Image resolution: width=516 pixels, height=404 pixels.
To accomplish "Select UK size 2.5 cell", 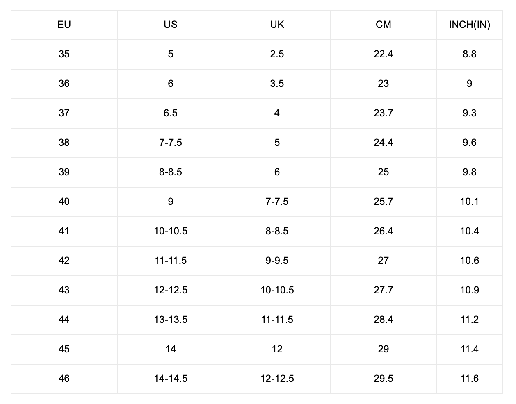I will pos(277,54).
